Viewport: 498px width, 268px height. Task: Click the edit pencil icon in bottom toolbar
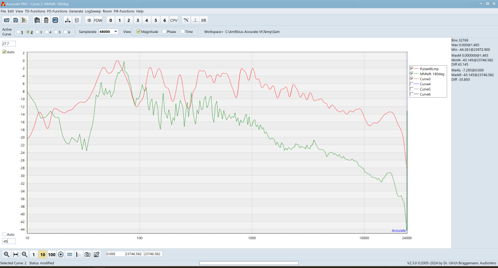tap(97, 254)
